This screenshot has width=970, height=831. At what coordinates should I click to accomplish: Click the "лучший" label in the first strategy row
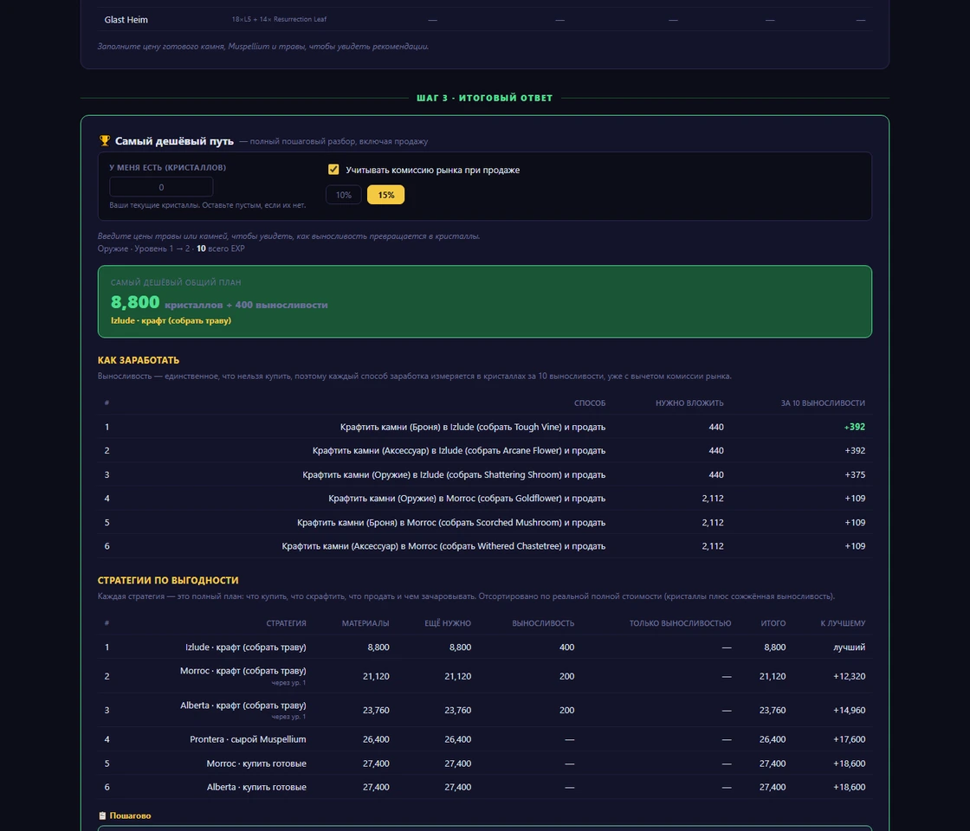point(850,647)
